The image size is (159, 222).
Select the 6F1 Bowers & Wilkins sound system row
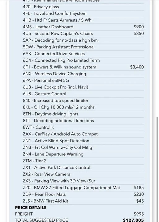[83, 67]
